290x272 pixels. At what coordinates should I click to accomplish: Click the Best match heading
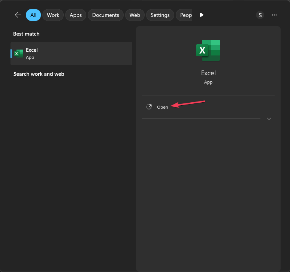(x=26, y=34)
